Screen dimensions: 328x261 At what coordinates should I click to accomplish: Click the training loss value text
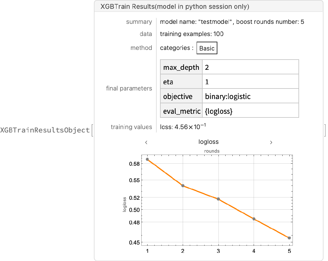pyautogui.click(x=183, y=127)
